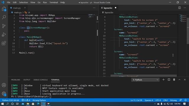The height and width of the screenshot is (106, 189).
Task: Click unsaved dot on layout.kv tab
Action: [115, 8]
